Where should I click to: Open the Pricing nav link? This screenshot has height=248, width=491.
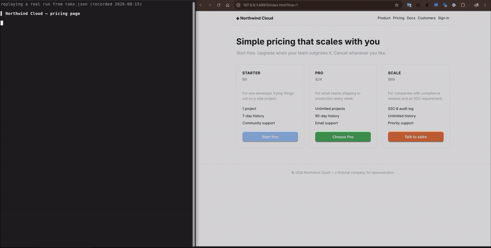click(x=399, y=18)
